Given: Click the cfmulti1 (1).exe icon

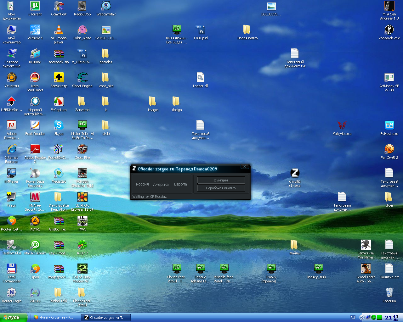Looking at the screenshot, I should click(295, 173).
